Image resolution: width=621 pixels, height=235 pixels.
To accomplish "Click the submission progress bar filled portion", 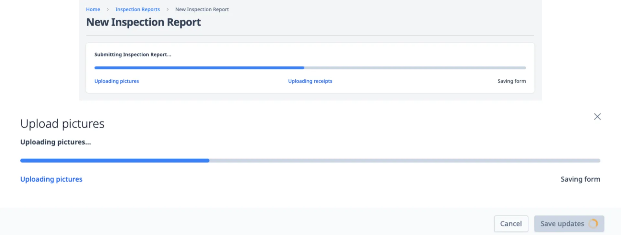I will click(x=199, y=68).
